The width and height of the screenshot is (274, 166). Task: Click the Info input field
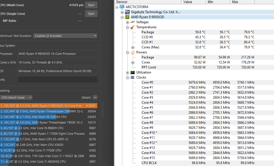57,80
